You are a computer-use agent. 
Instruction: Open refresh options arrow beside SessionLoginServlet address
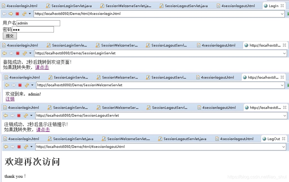(30, 53)
